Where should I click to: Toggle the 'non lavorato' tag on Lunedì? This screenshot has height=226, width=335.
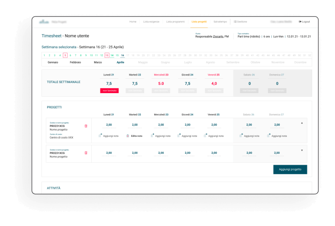coord(109,90)
